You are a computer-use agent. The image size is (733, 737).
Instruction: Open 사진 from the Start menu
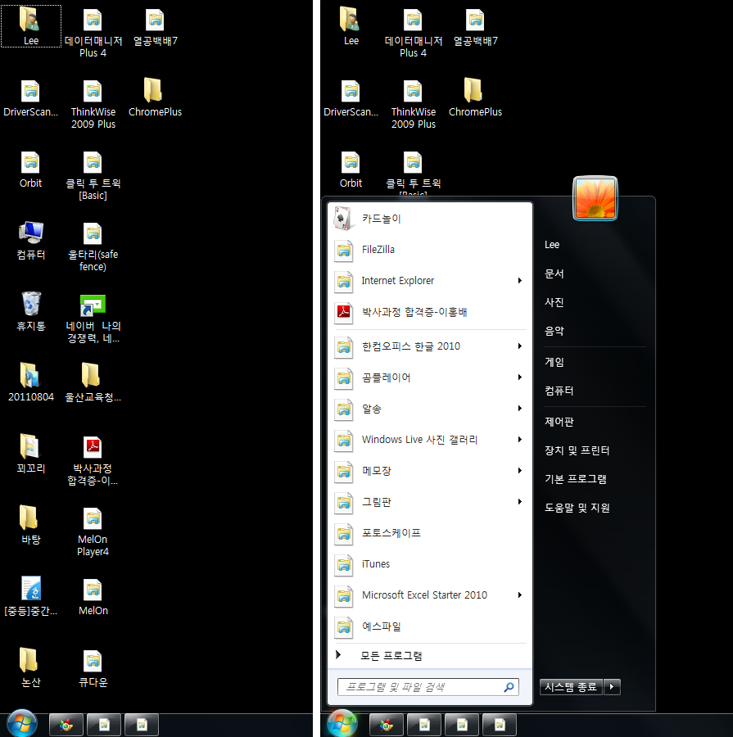click(554, 302)
